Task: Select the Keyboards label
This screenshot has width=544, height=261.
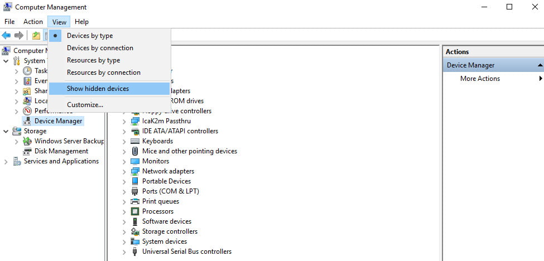Action: (x=157, y=141)
